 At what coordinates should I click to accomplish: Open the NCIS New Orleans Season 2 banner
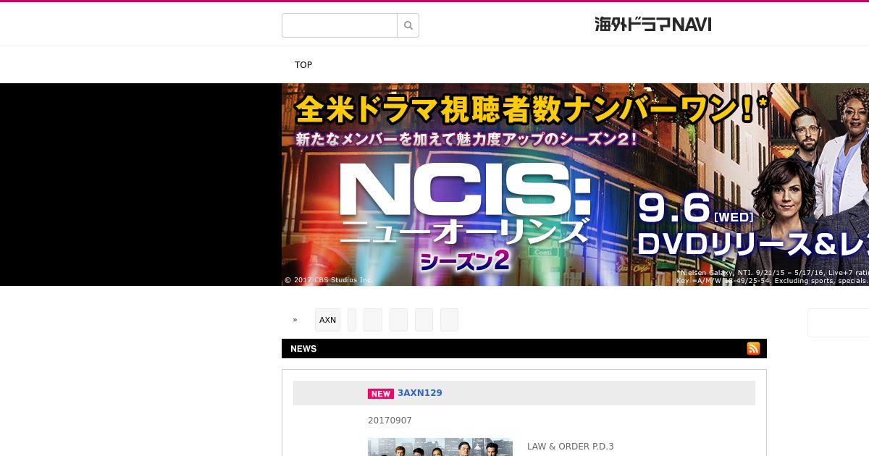click(x=575, y=185)
